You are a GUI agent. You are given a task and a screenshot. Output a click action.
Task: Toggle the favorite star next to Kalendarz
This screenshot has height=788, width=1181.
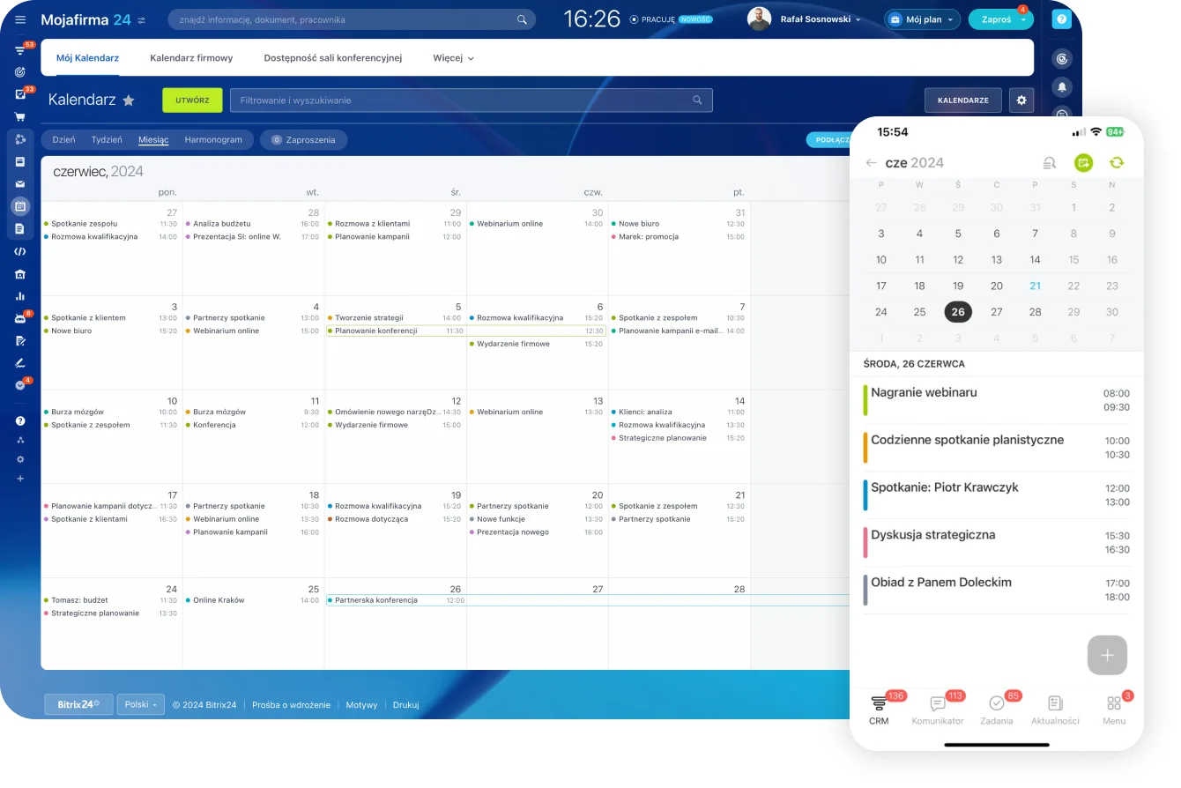click(129, 100)
